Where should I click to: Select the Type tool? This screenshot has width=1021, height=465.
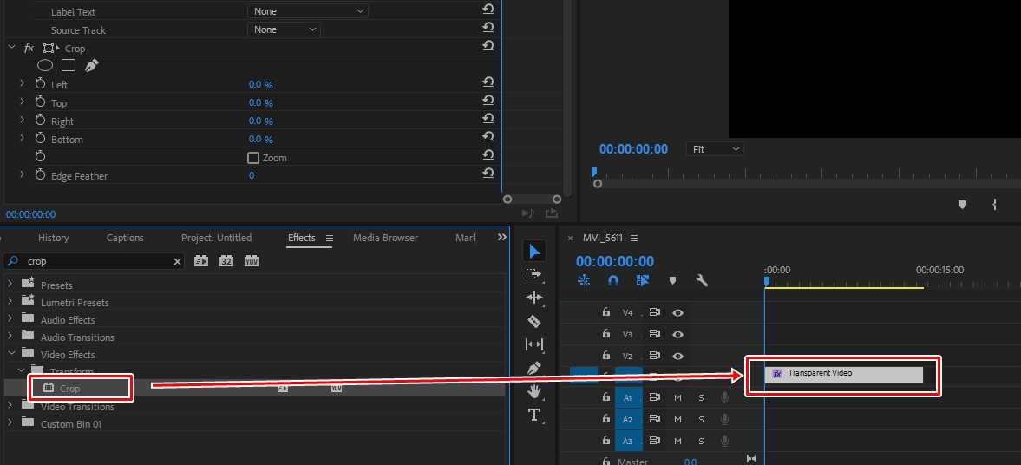[x=534, y=415]
